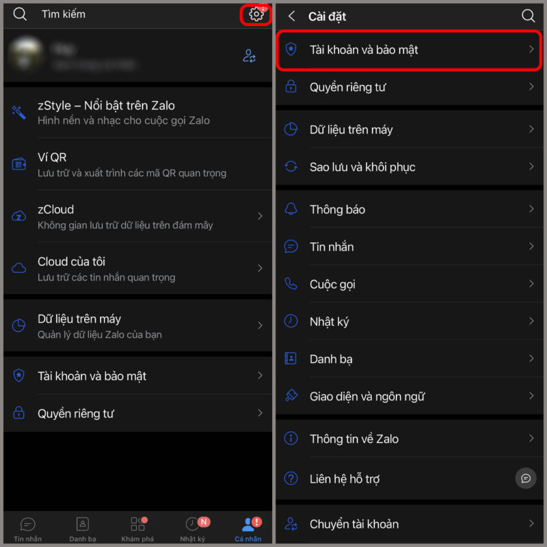
Task: Switch to the Khám phá bottom tab
Action: point(138,529)
